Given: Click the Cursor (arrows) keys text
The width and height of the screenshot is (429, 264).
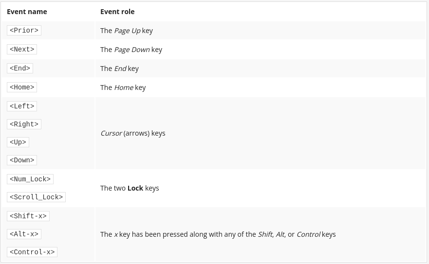Looking at the screenshot, I should point(133,133).
